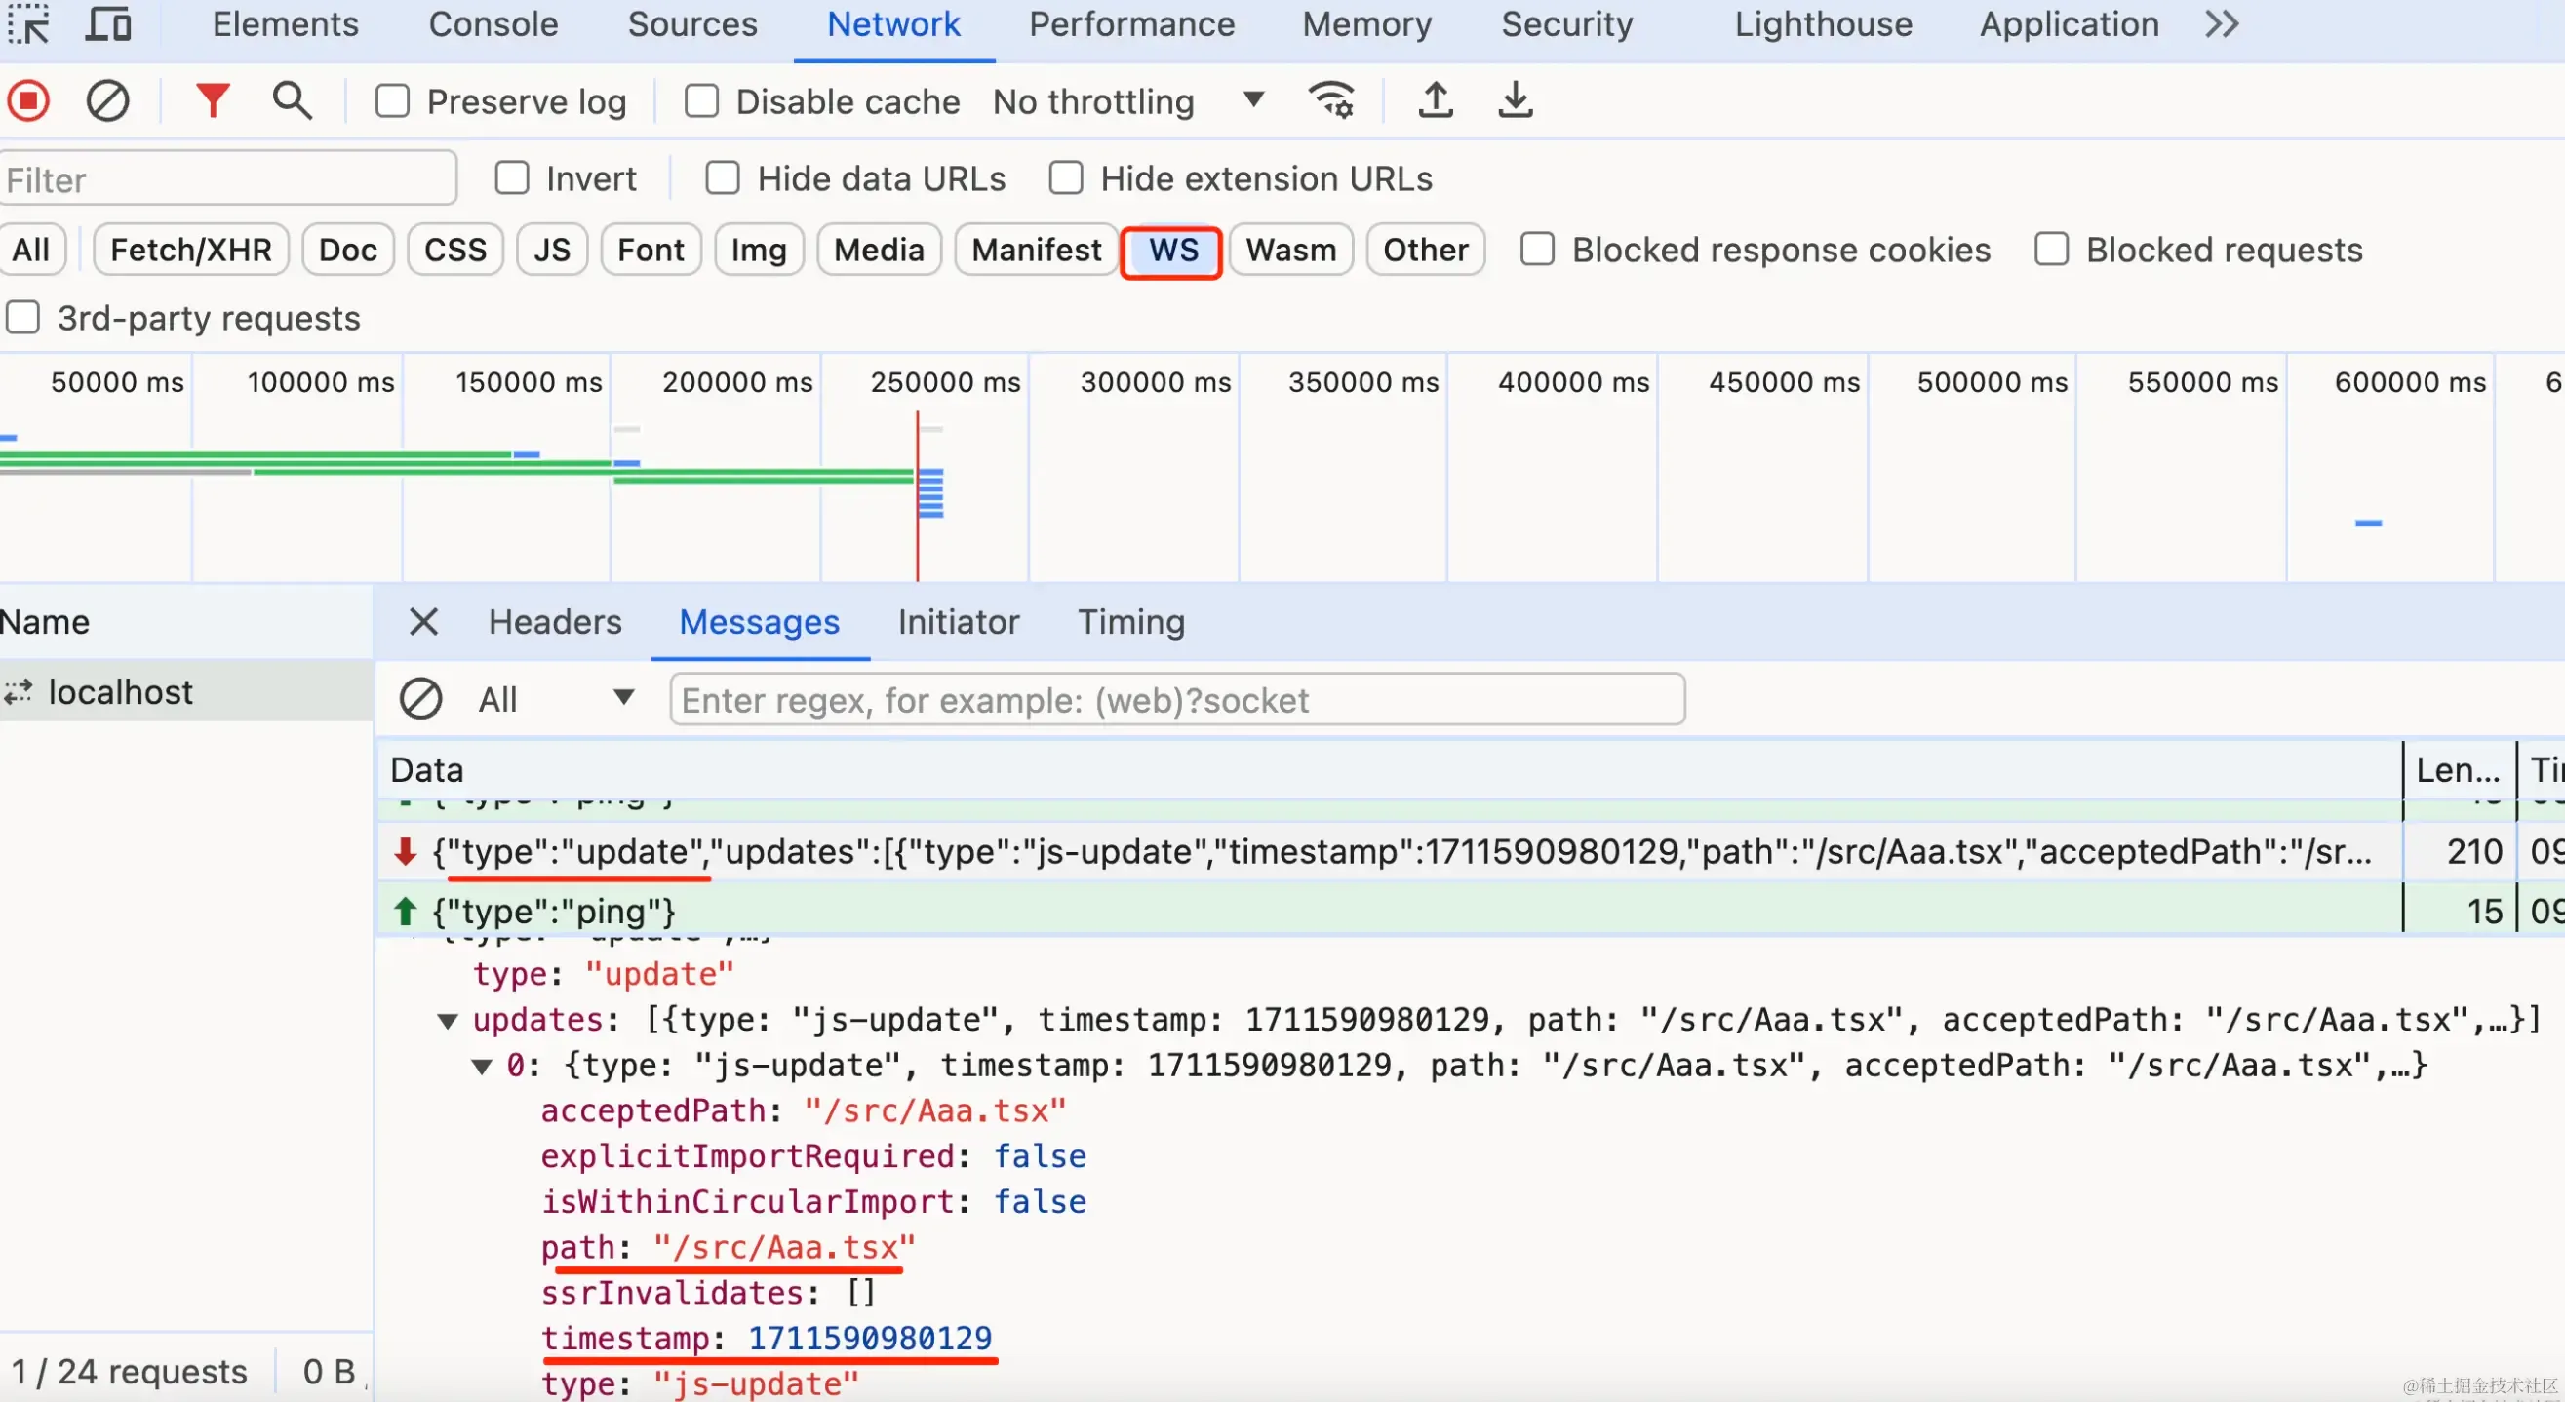
Task: Select the localhost WebSocket request
Action: pos(186,691)
